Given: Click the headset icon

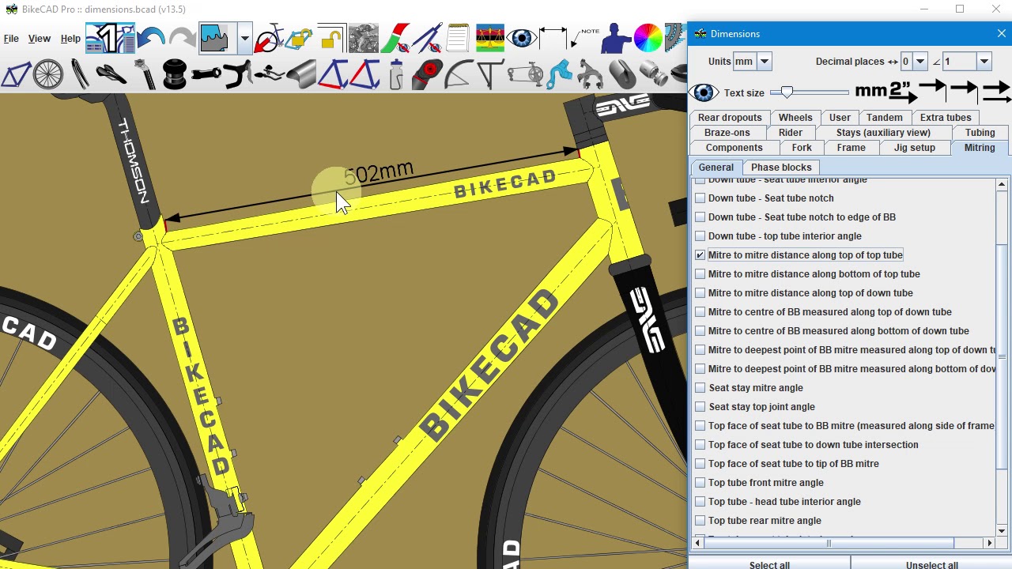Looking at the screenshot, I should (175, 74).
